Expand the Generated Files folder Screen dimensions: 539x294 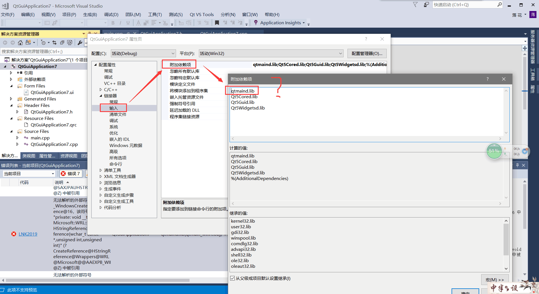(11, 99)
